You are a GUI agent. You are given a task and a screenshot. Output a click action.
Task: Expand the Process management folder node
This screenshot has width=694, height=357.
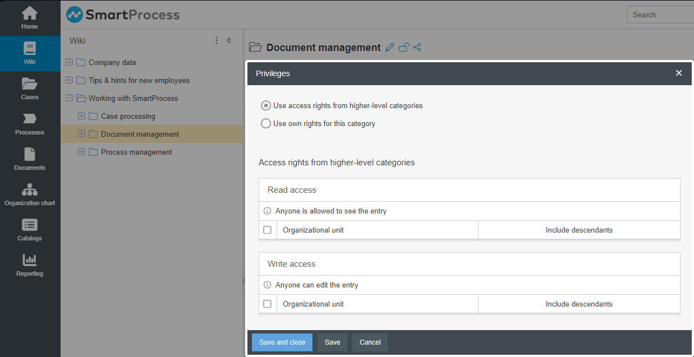pyautogui.click(x=81, y=152)
